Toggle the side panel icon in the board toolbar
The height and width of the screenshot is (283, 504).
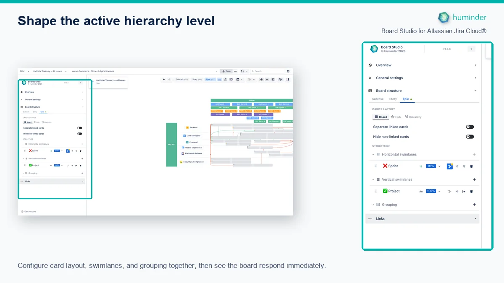tap(288, 79)
